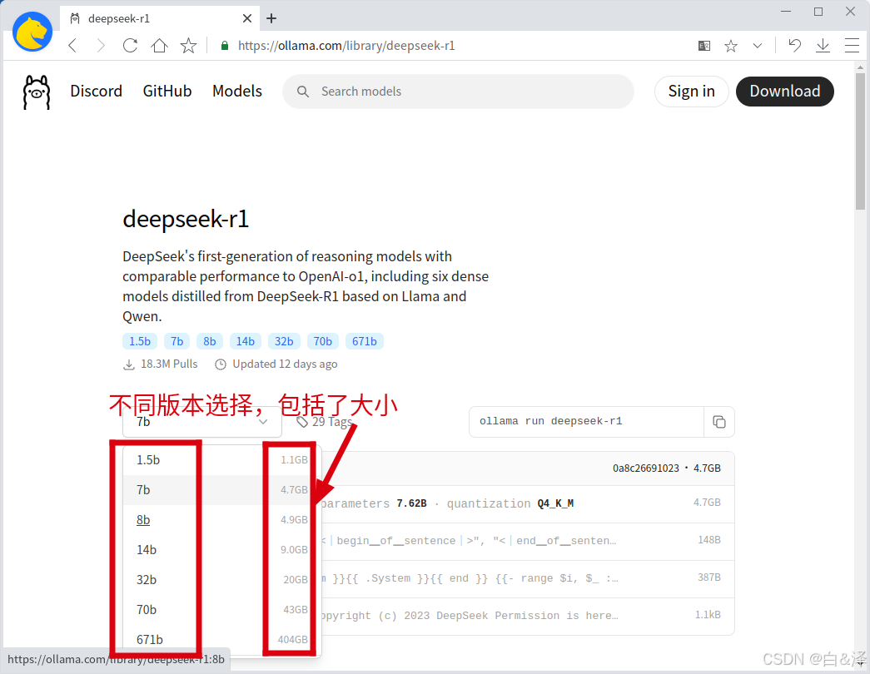Click the scrollbar up arrow
Screen dimensions: 870x674
(860, 67)
